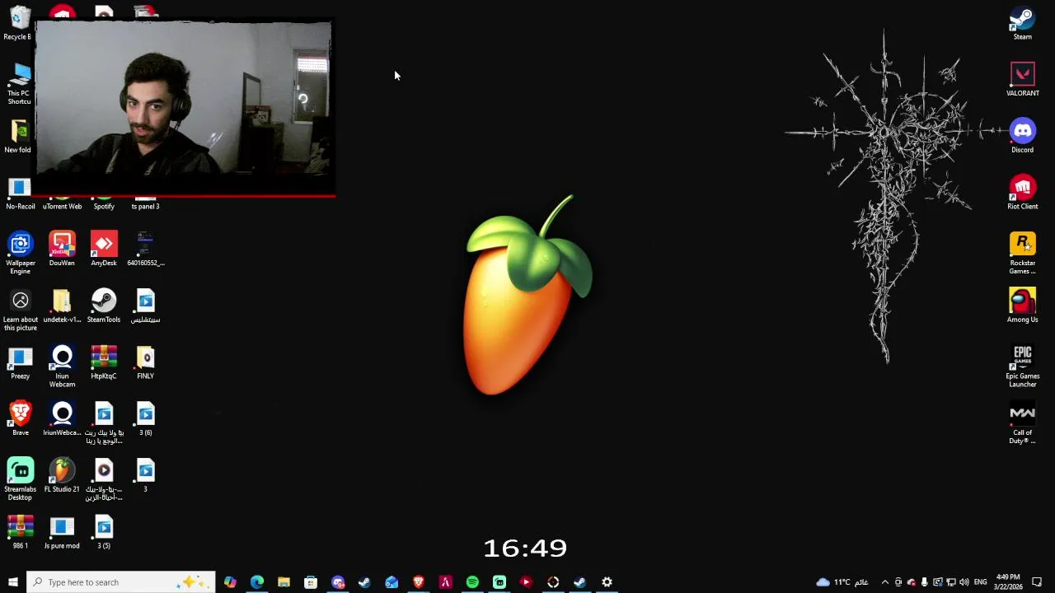Viewport: 1055px width, 593px height.
Task: Open the 11°C weather widget
Action: (842, 582)
